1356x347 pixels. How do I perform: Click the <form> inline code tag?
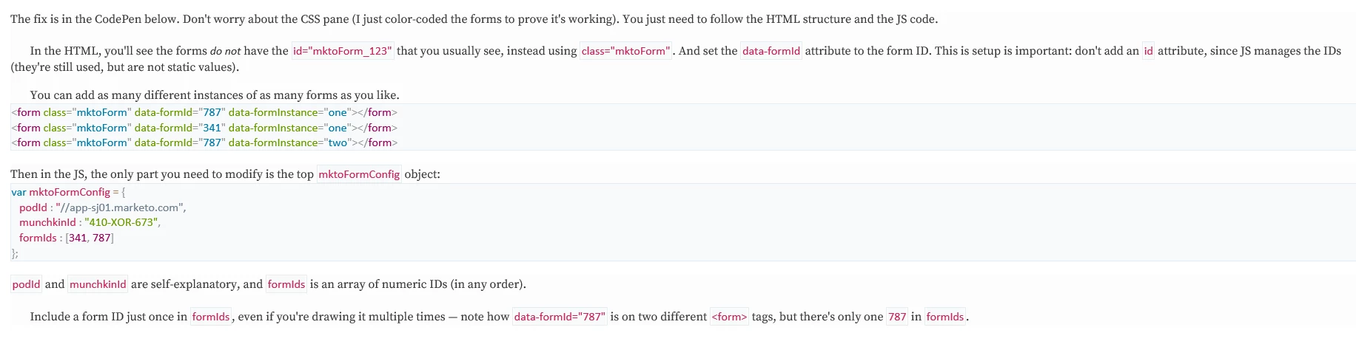click(729, 317)
